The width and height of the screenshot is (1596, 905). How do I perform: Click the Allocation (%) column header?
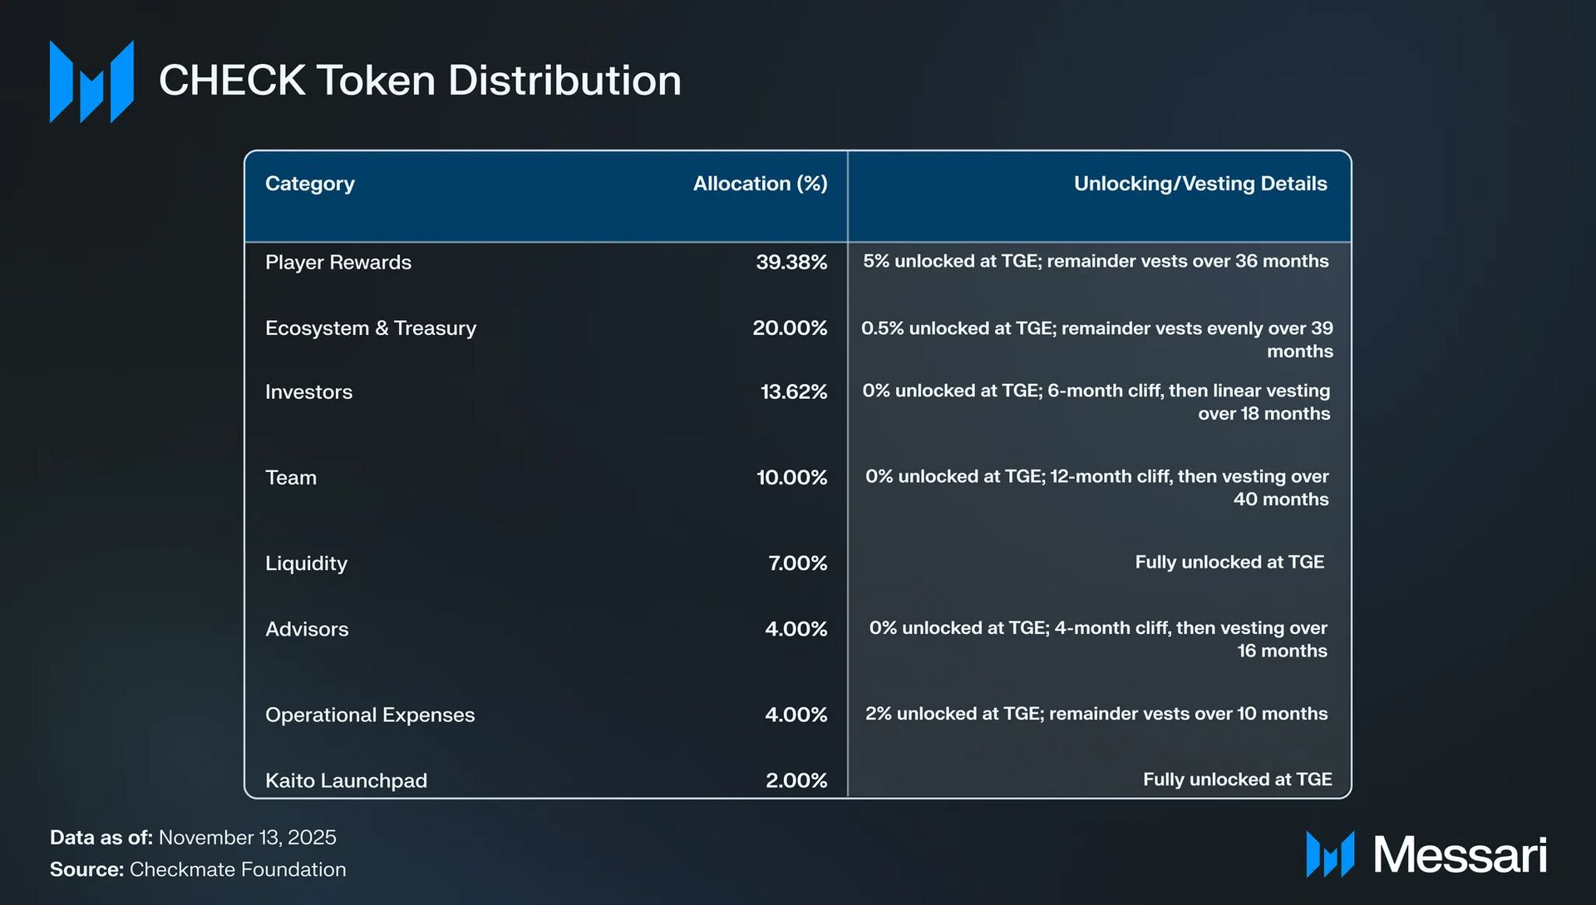pos(760,184)
